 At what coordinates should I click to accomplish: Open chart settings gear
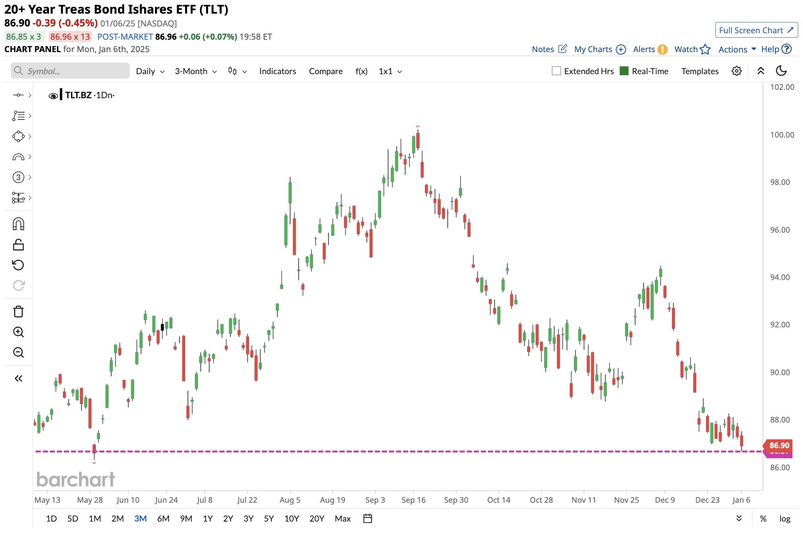tap(736, 71)
